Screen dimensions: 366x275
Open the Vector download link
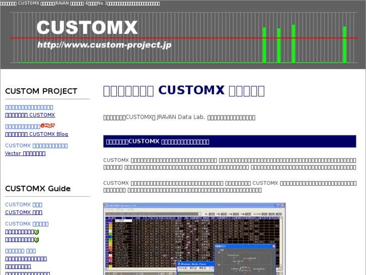tap(25, 153)
